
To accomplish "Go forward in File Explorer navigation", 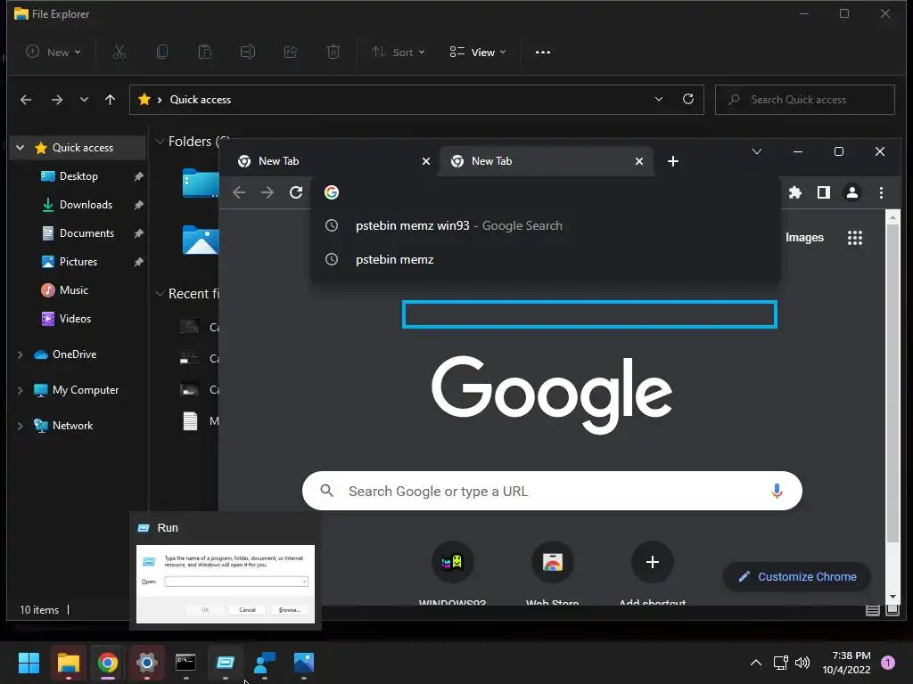I will pyautogui.click(x=56, y=100).
